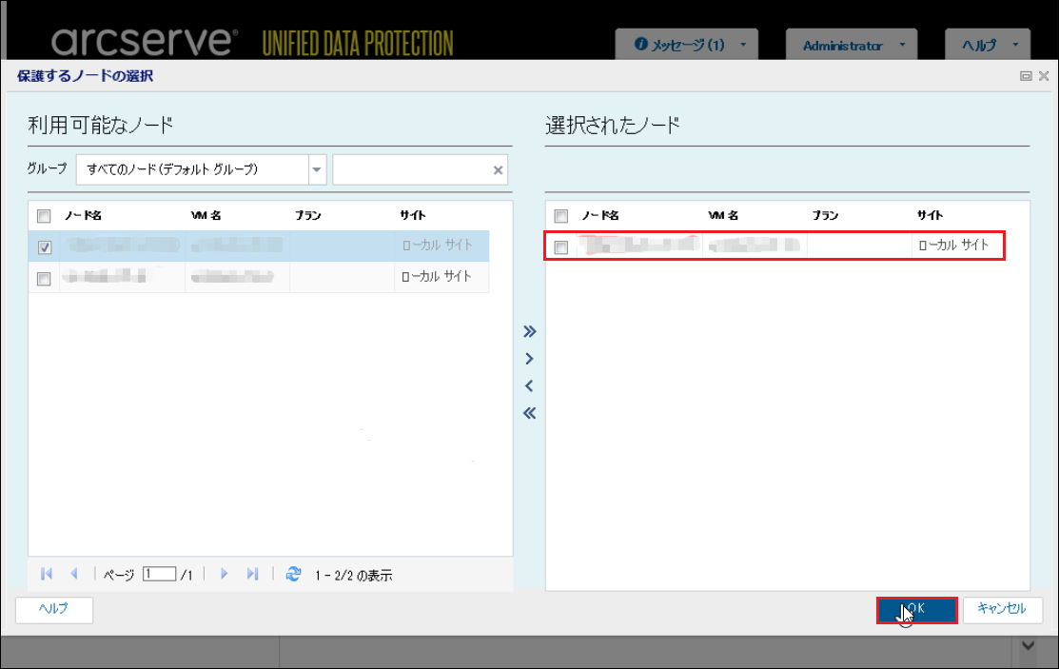Viewport: 1059px width, 669px height.
Task: Open the メッセージ (1) dropdown
Action: 687,45
